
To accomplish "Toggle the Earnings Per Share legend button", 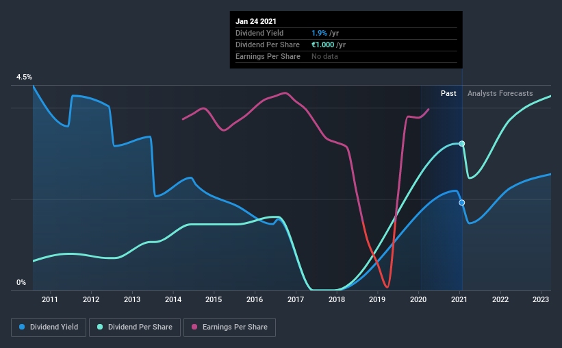I will [230, 327].
